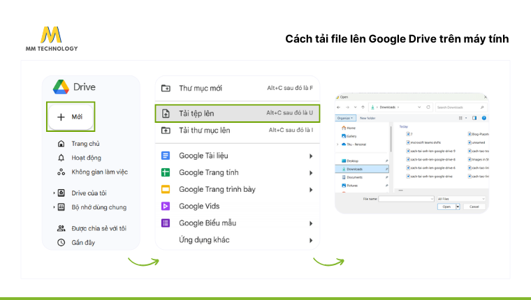The height and width of the screenshot is (300, 531).
Task: Open address bar history dropdown
Action: coord(419,107)
